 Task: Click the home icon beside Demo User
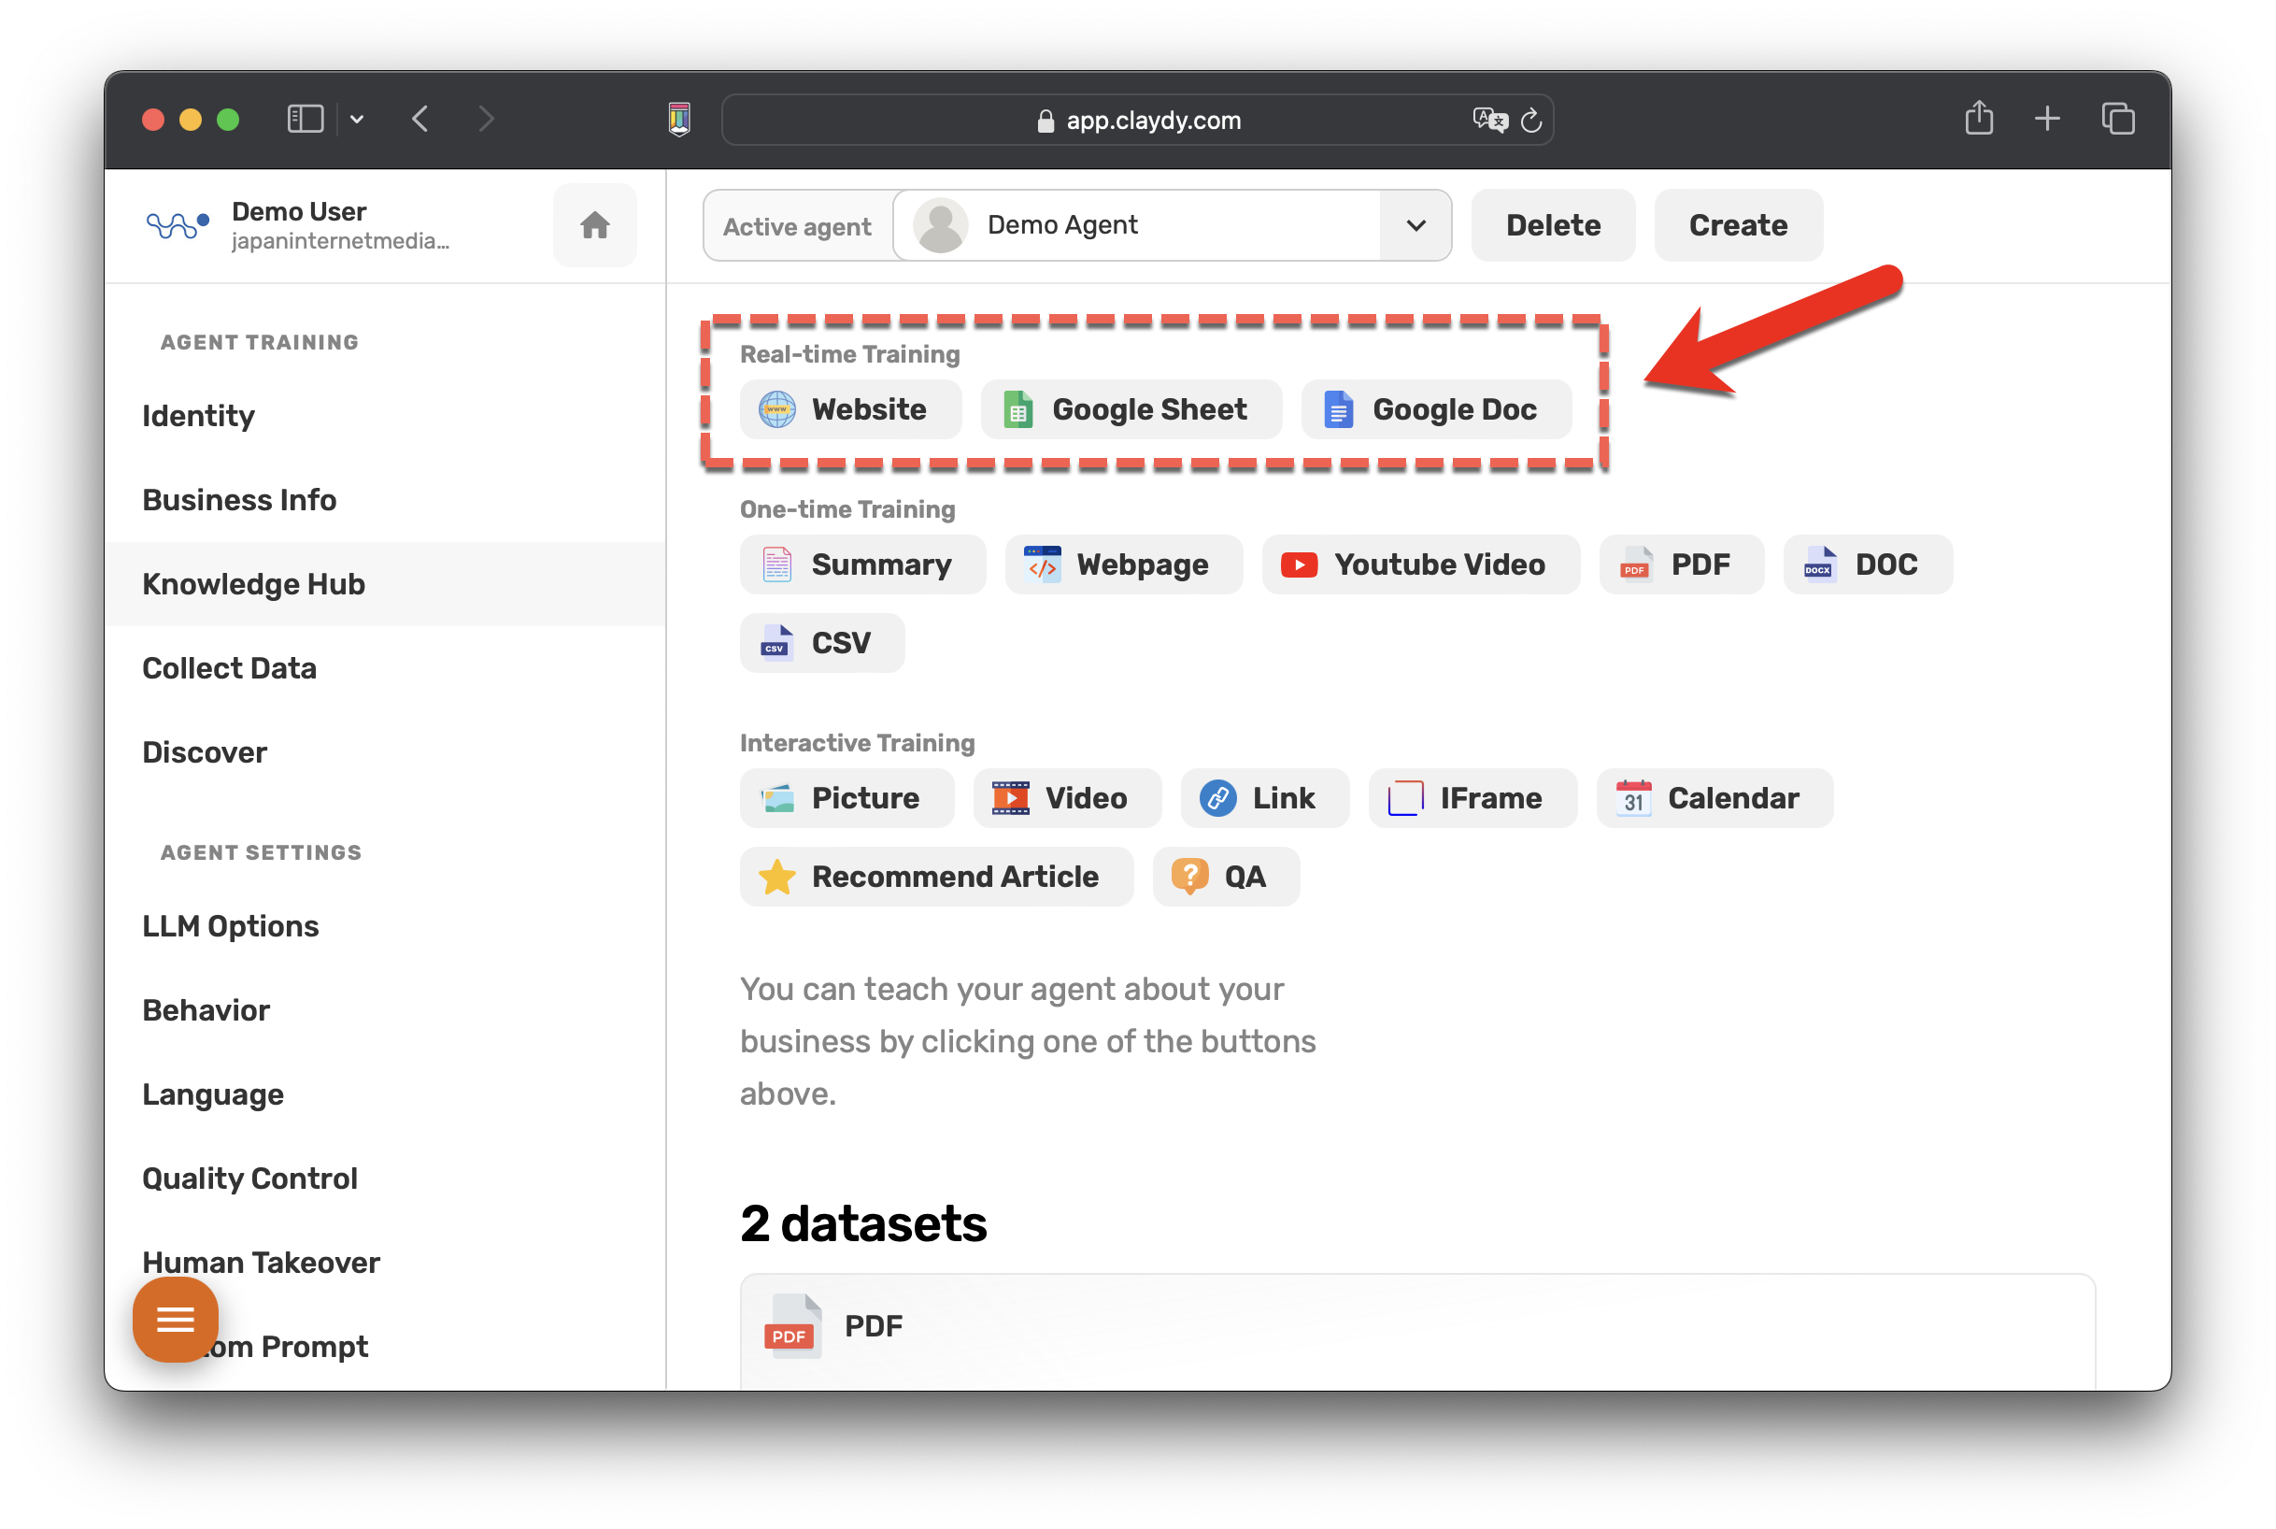click(x=594, y=225)
